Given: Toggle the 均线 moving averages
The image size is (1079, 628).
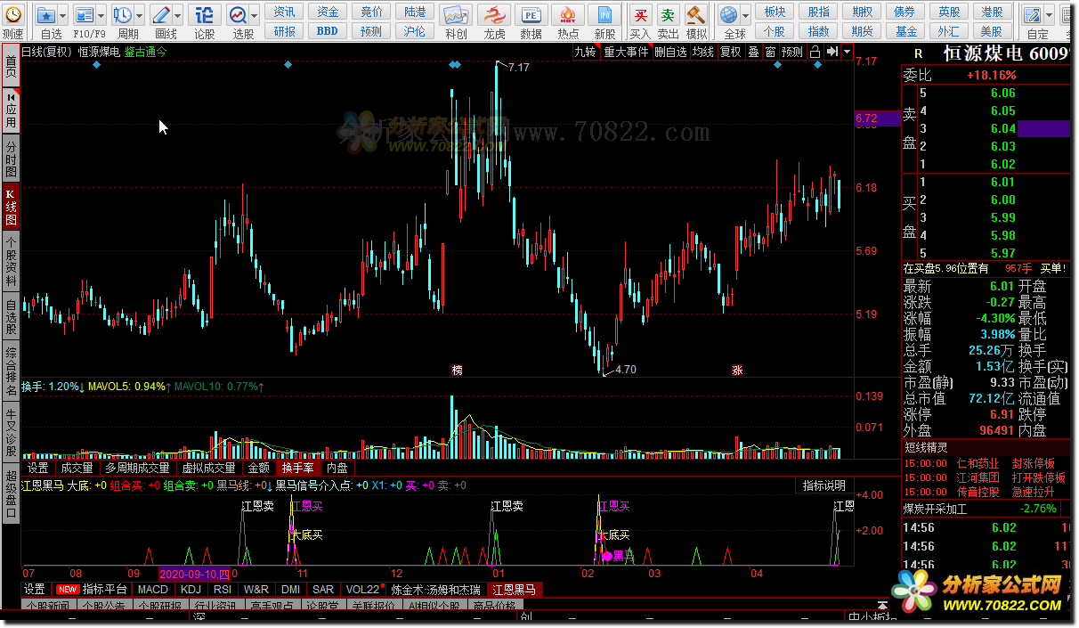Looking at the screenshot, I should [x=702, y=52].
